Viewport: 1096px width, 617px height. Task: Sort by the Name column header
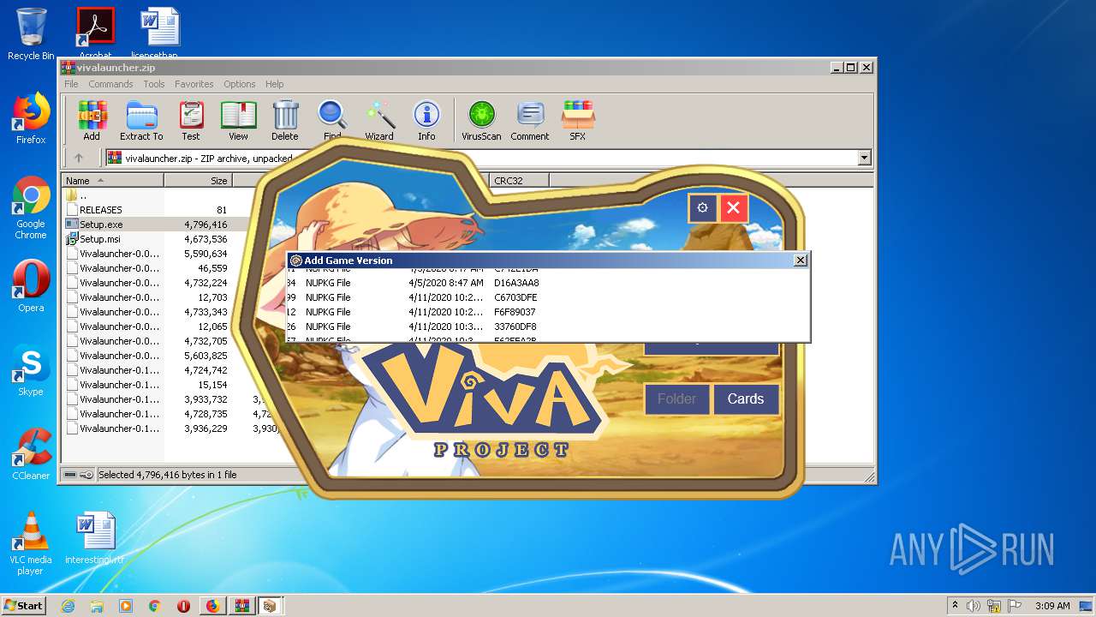pos(112,181)
